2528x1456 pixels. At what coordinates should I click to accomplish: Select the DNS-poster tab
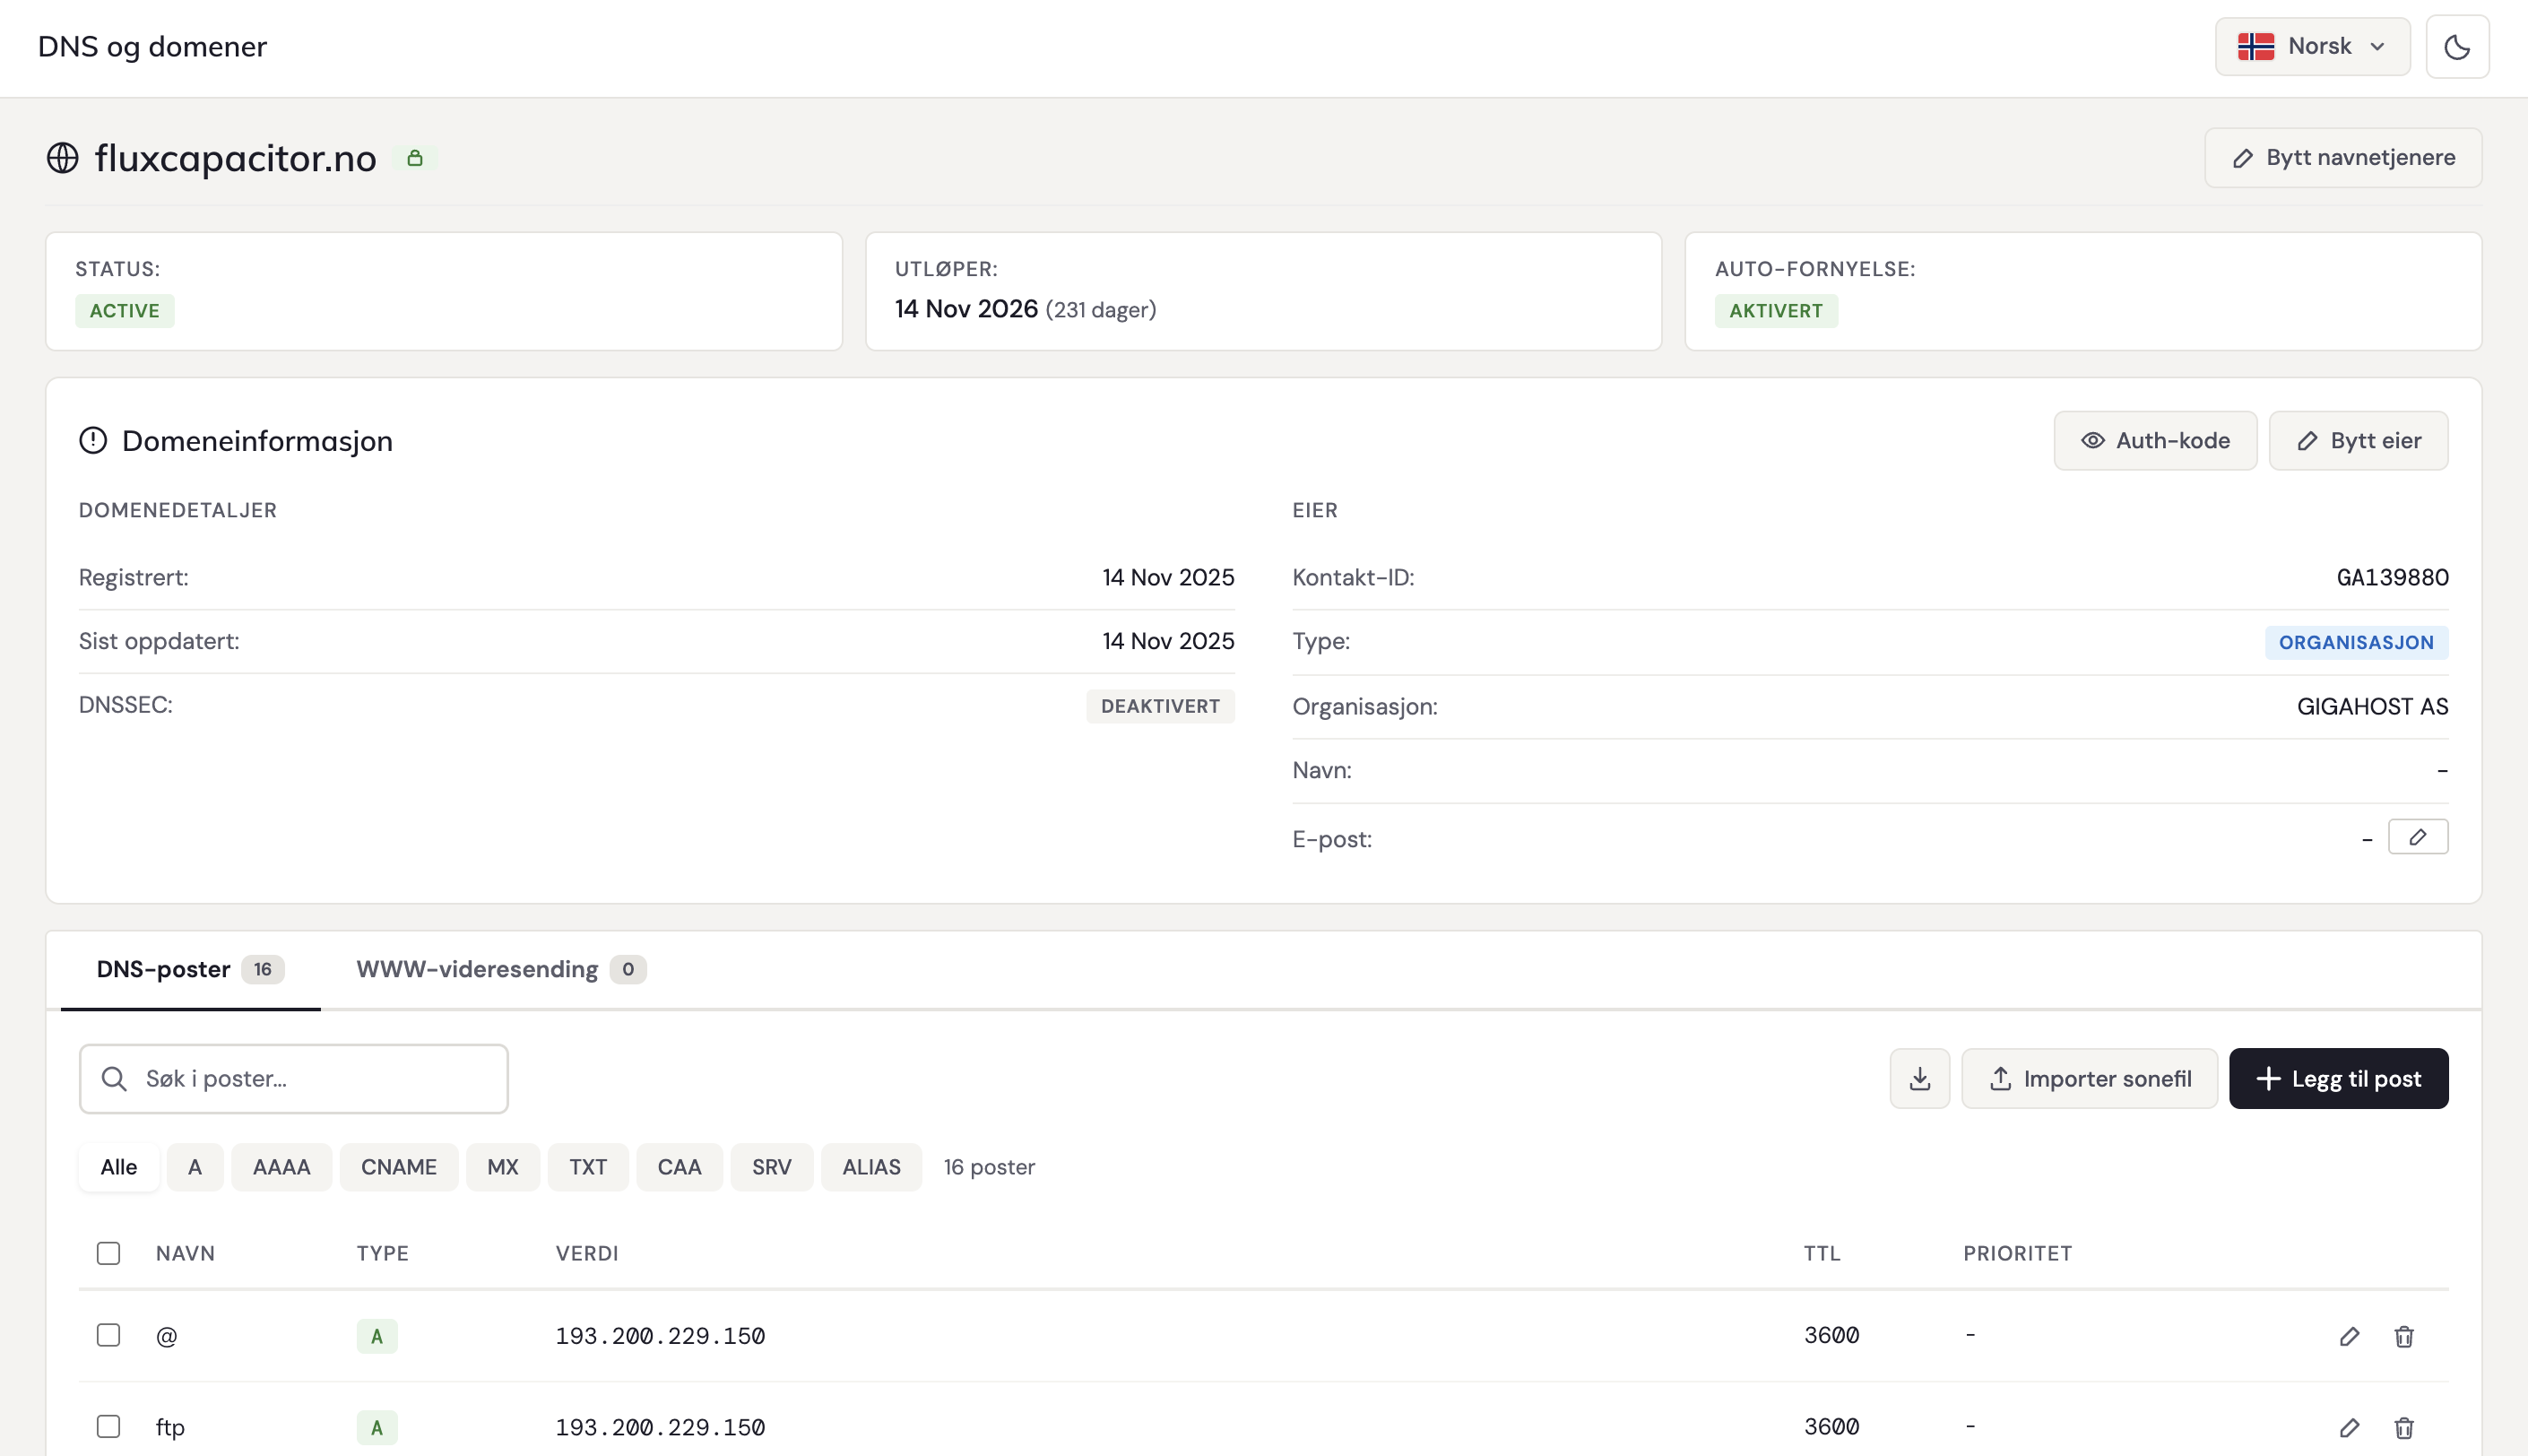click(189, 969)
